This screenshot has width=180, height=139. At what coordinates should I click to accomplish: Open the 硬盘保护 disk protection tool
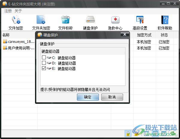pos(90,23)
